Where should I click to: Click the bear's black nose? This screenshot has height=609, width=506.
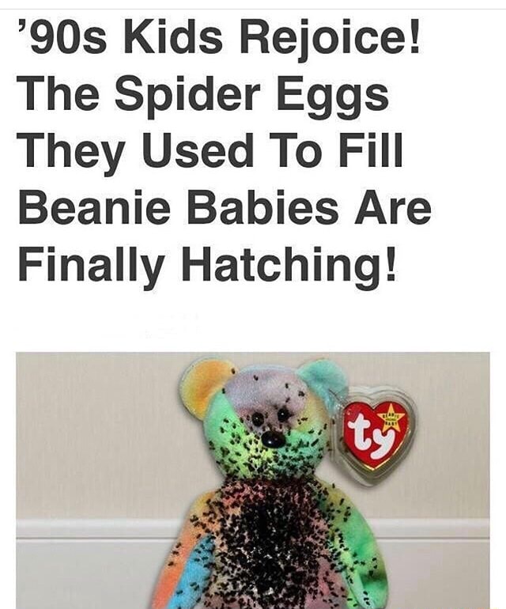(x=273, y=439)
